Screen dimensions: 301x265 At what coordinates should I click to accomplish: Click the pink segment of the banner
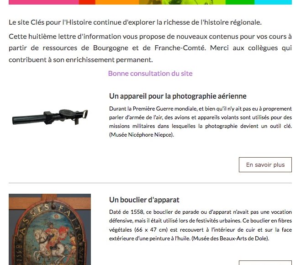pyautogui.click(x=44, y=2)
